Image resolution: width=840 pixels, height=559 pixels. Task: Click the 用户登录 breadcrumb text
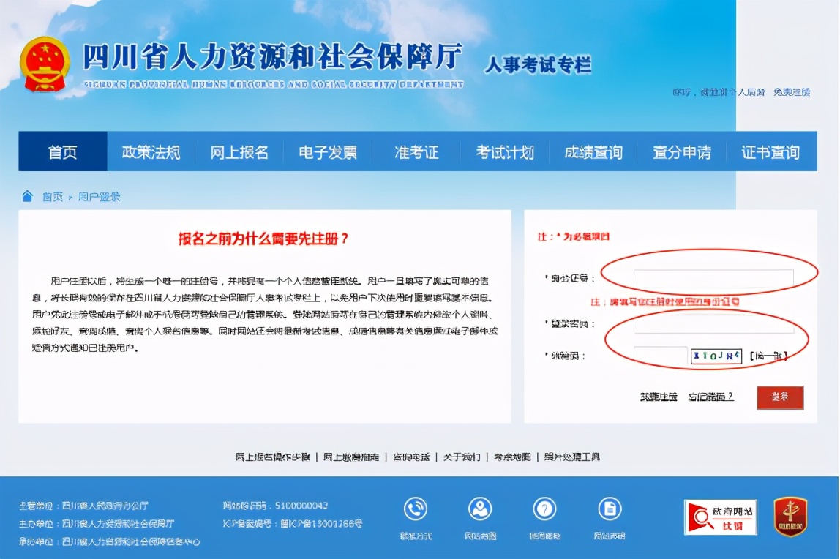pos(99,197)
